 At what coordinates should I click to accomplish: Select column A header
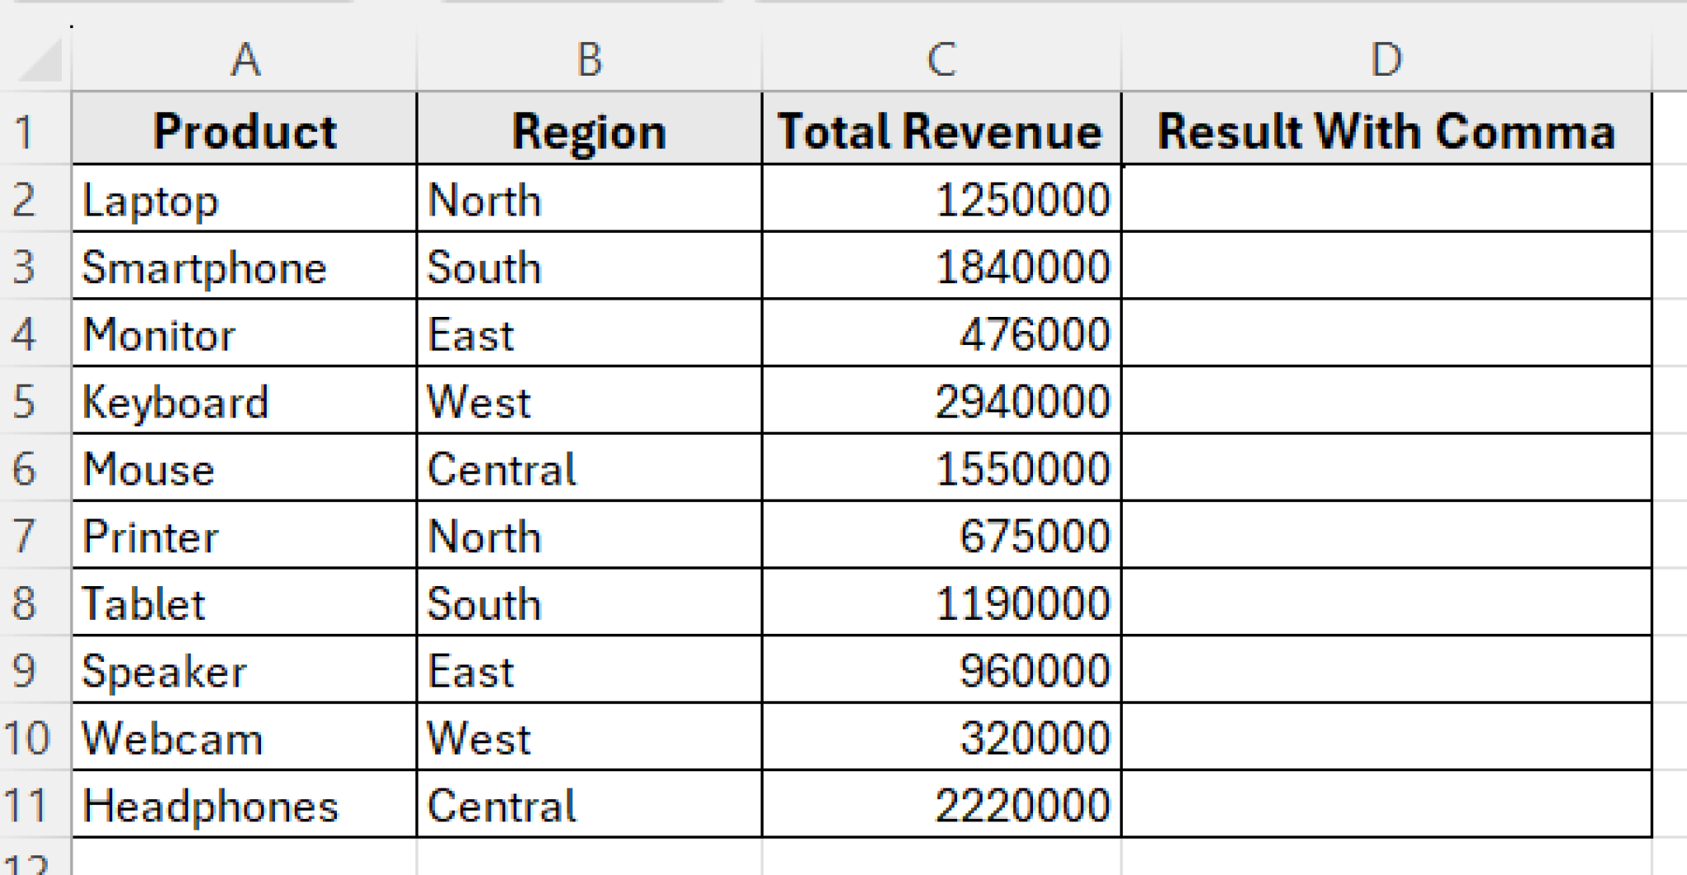click(243, 59)
